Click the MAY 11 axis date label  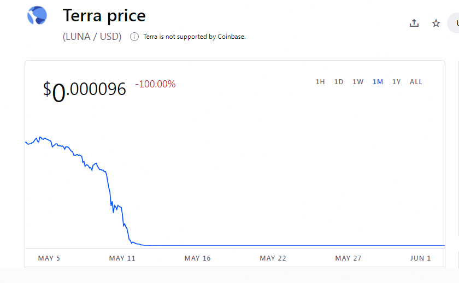click(x=122, y=258)
